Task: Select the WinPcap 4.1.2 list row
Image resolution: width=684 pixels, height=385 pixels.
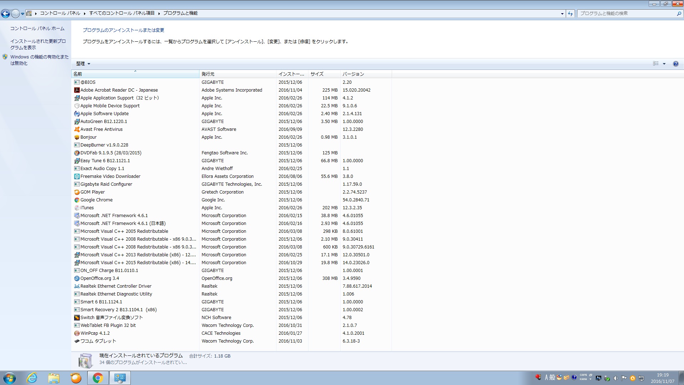Action: [x=232, y=333]
